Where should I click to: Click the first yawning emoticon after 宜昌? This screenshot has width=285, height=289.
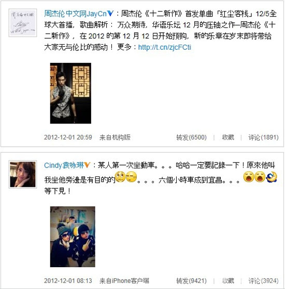click(249, 177)
